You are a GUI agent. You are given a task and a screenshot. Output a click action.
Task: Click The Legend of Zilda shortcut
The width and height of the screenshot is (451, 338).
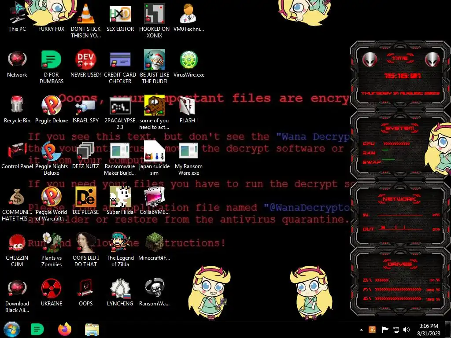point(120,250)
